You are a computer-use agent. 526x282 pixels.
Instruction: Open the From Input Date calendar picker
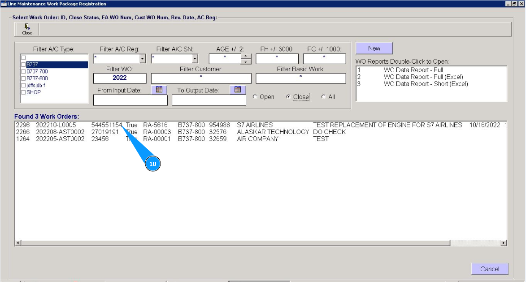point(159,90)
